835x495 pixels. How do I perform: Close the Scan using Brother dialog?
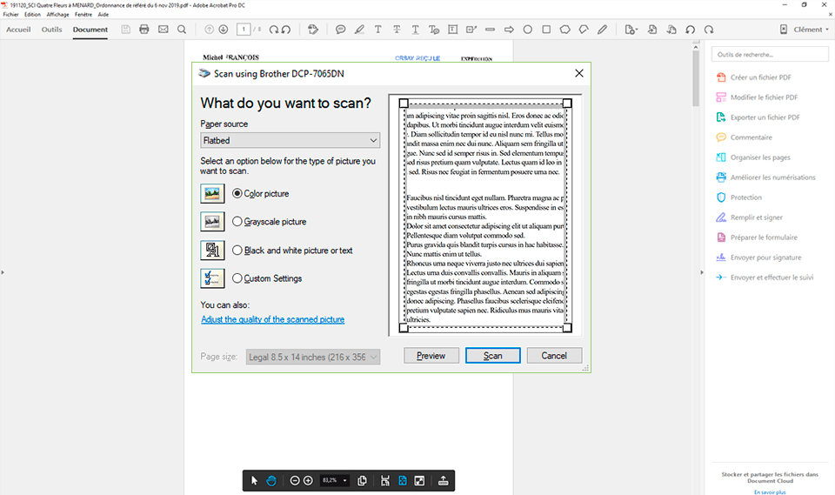point(579,73)
